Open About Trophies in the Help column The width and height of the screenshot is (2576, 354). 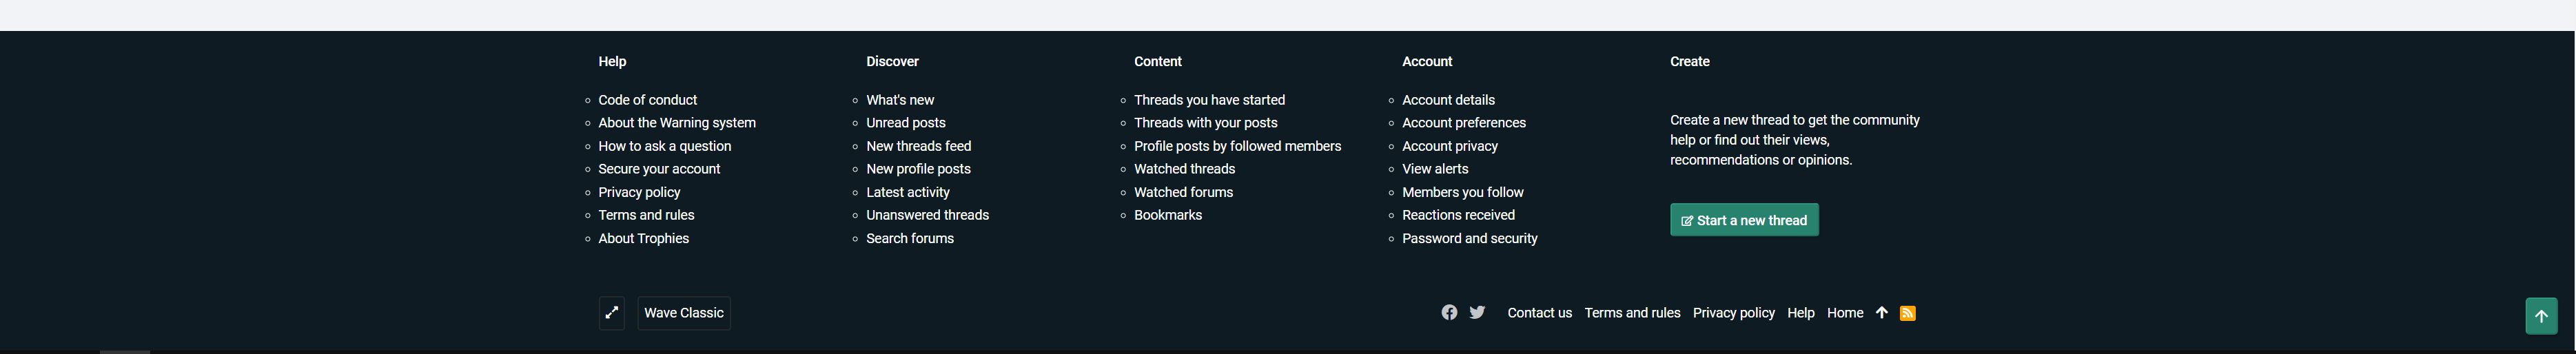pyautogui.click(x=643, y=238)
